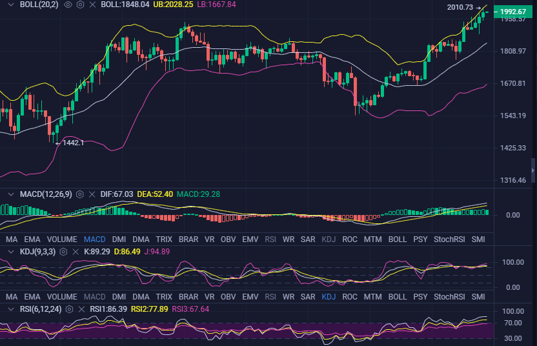Collapse the KDJ panel using its chevron
This screenshot has width=537, height=346.
[10, 251]
